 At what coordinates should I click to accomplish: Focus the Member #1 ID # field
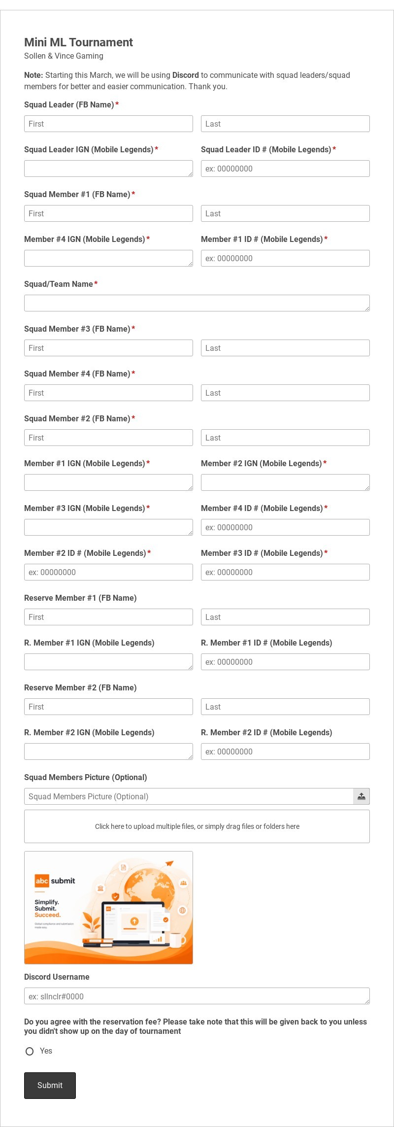click(x=285, y=258)
